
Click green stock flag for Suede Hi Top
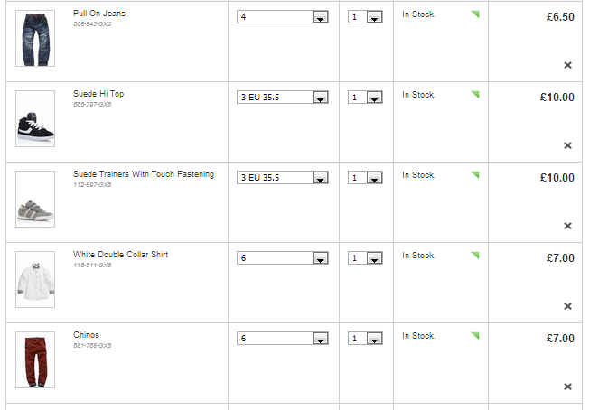[475, 96]
